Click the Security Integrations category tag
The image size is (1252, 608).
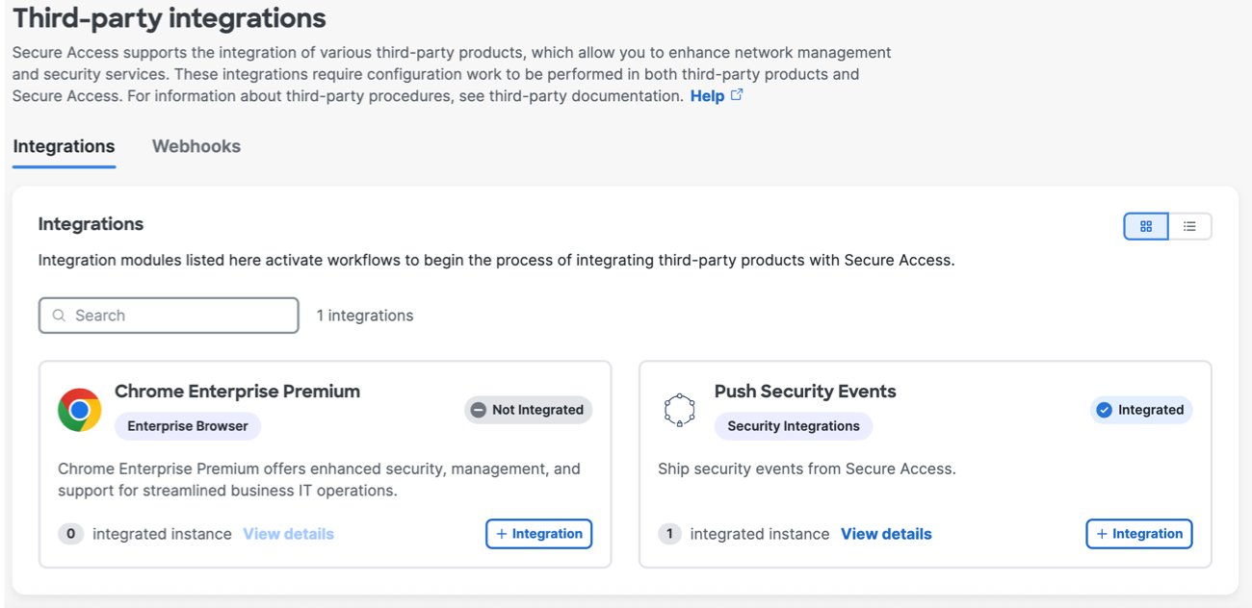pyautogui.click(x=793, y=425)
